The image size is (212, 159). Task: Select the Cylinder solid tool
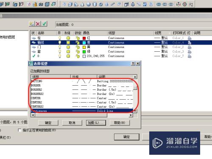click(x=95, y=4)
